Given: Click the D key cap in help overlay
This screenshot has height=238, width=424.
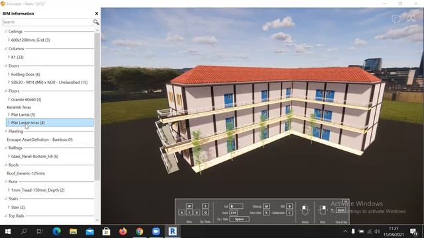Looking at the screenshot, I should coord(197,213).
